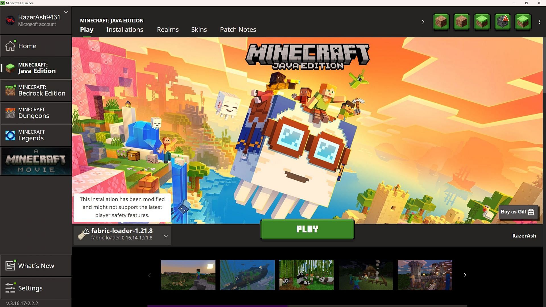Launch the quick-play installation with warning
Viewport: 546px width, 307px height.
tap(502, 22)
